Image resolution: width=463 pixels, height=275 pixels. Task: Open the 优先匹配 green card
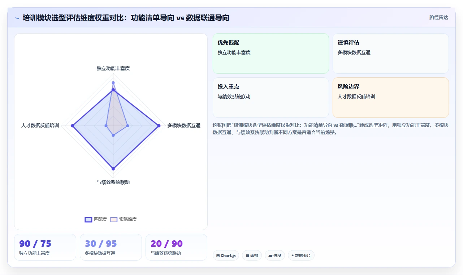click(271, 53)
